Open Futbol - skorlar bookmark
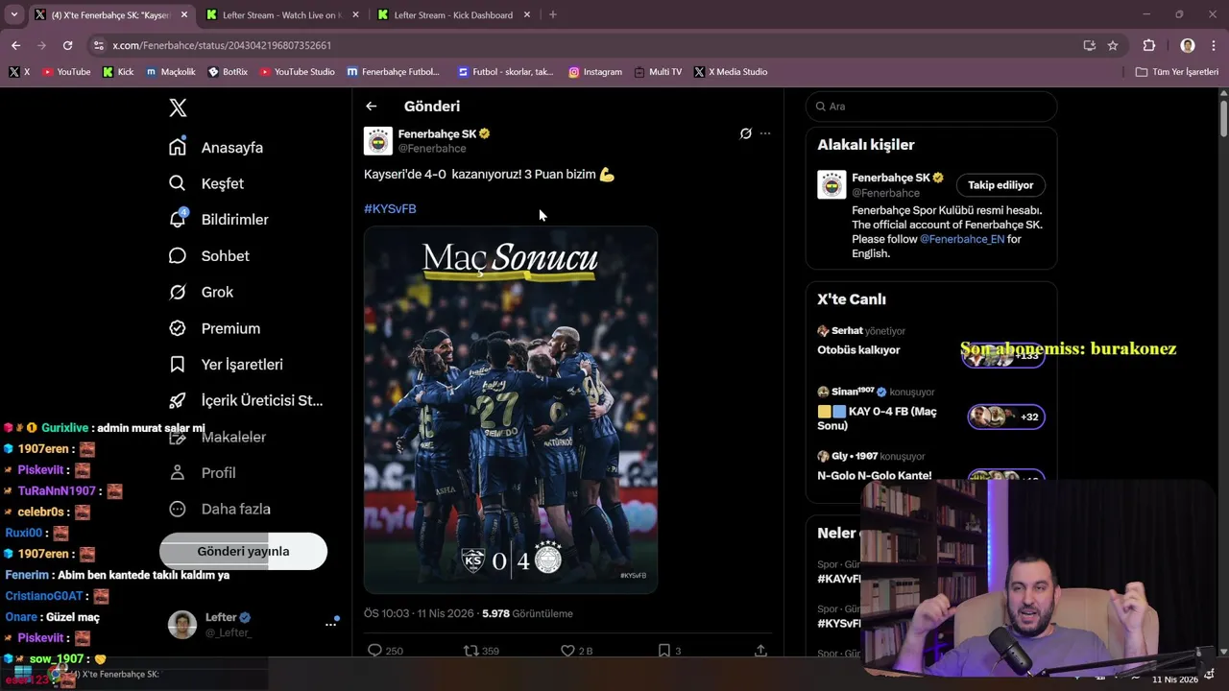Image resolution: width=1229 pixels, height=691 pixels. [x=506, y=72]
